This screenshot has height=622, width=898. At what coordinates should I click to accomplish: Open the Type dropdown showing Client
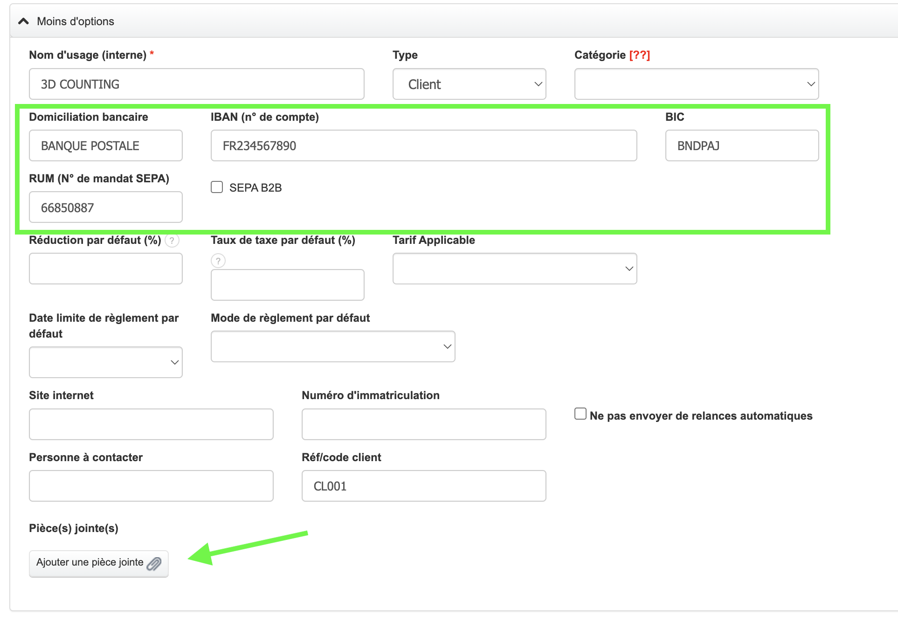pos(469,84)
